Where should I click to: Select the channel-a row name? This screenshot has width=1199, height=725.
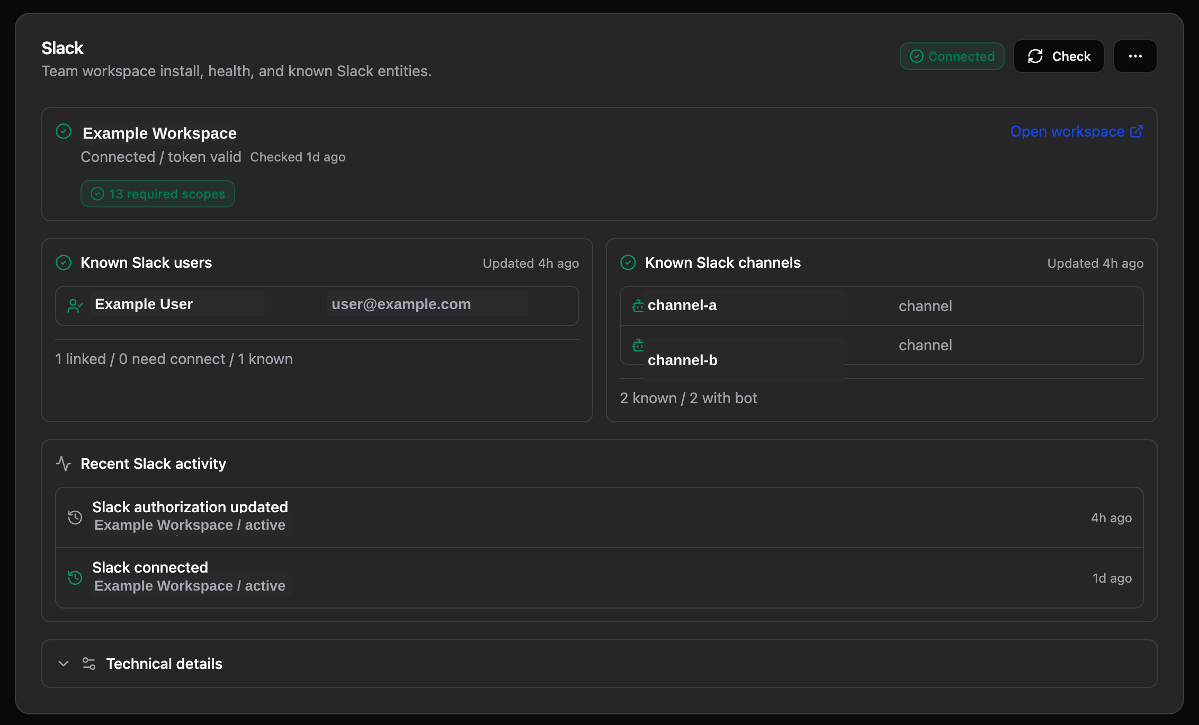(x=682, y=305)
